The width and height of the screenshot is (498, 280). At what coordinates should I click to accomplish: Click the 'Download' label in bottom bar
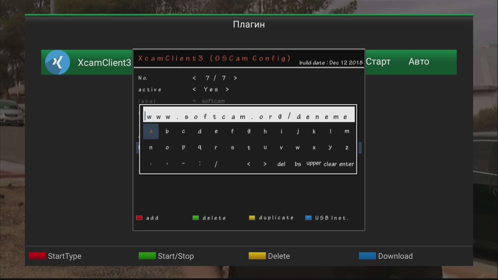(395, 256)
